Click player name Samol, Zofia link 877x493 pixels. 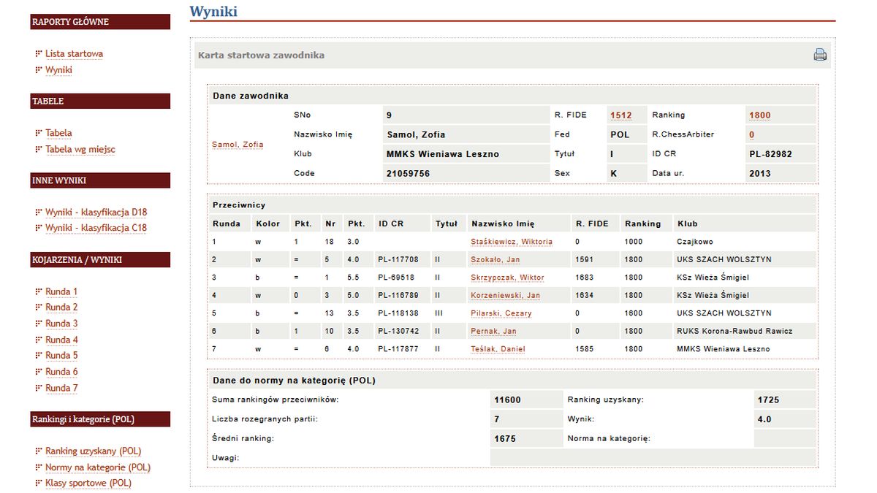click(238, 145)
